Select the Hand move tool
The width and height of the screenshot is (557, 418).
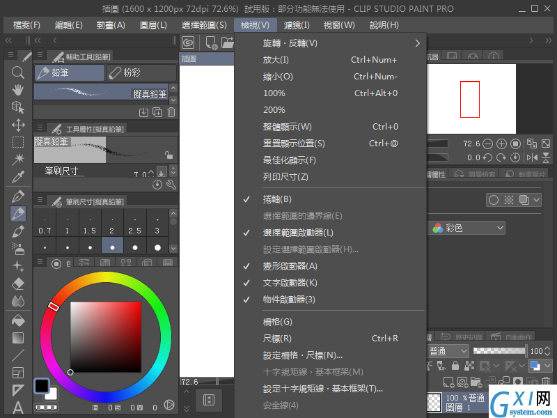point(18,90)
